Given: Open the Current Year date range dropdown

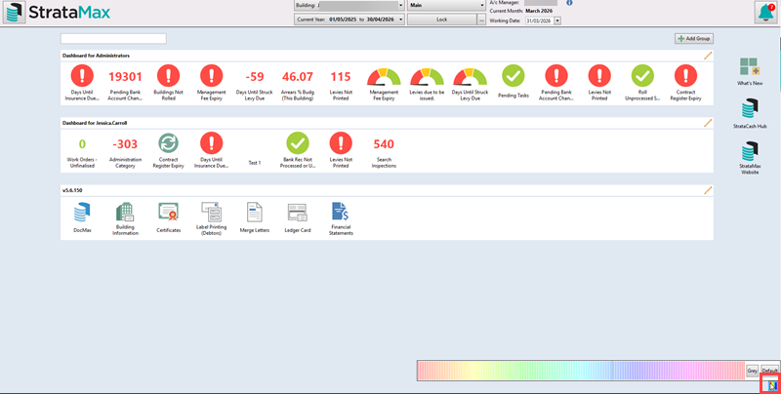Looking at the screenshot, I should click(x=401, y=20).
